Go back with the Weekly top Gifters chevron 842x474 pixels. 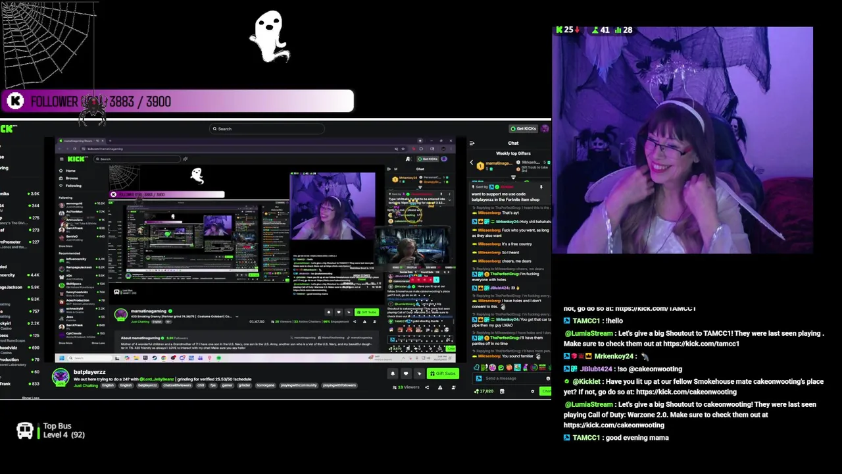click(472, 163)
